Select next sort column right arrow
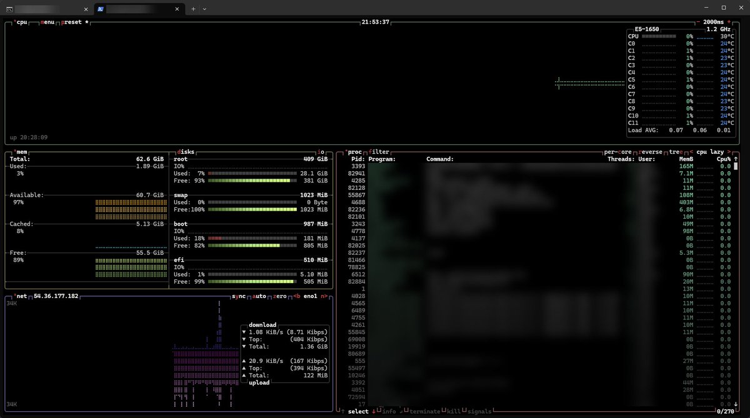The image size is (750, 418). click(729, 152)
